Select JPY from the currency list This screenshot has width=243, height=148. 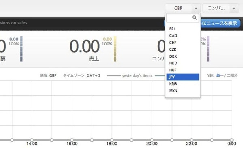click(x=183, y=77)
